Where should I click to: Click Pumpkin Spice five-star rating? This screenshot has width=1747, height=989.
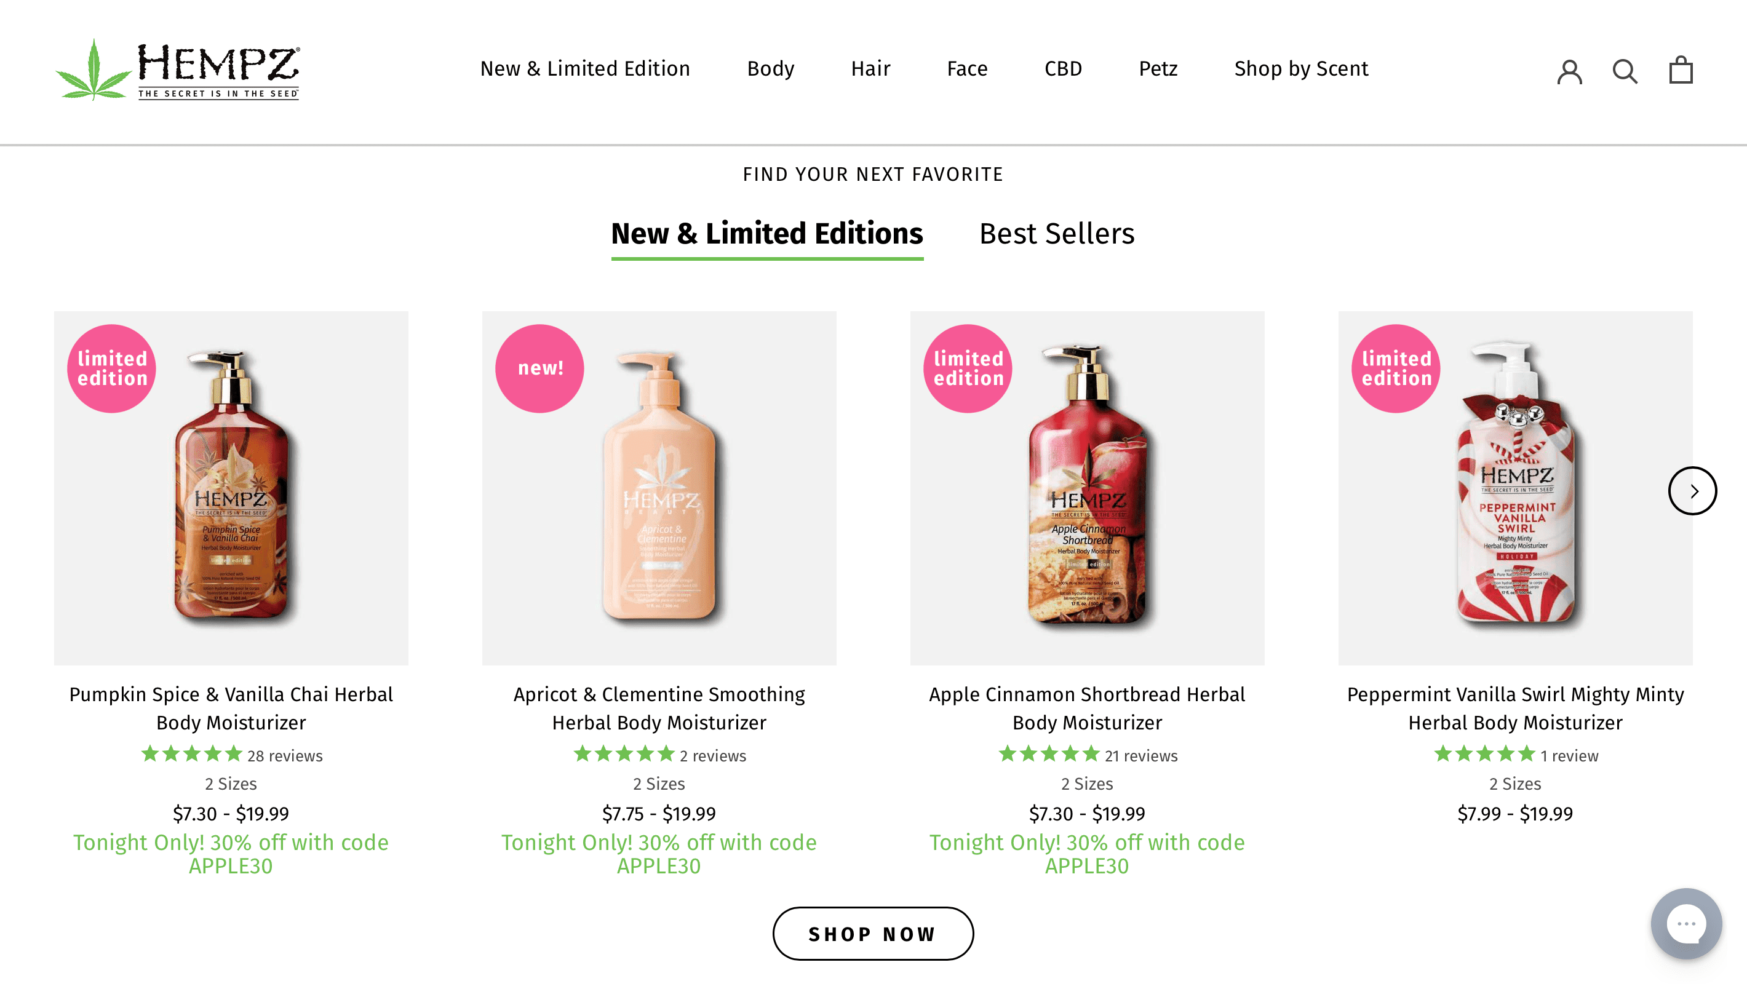pos(191,755)
